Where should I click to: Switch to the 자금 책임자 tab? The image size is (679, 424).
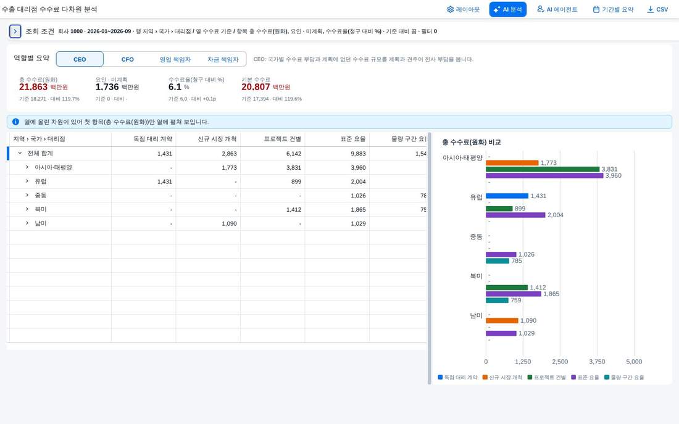coord(223,59)
